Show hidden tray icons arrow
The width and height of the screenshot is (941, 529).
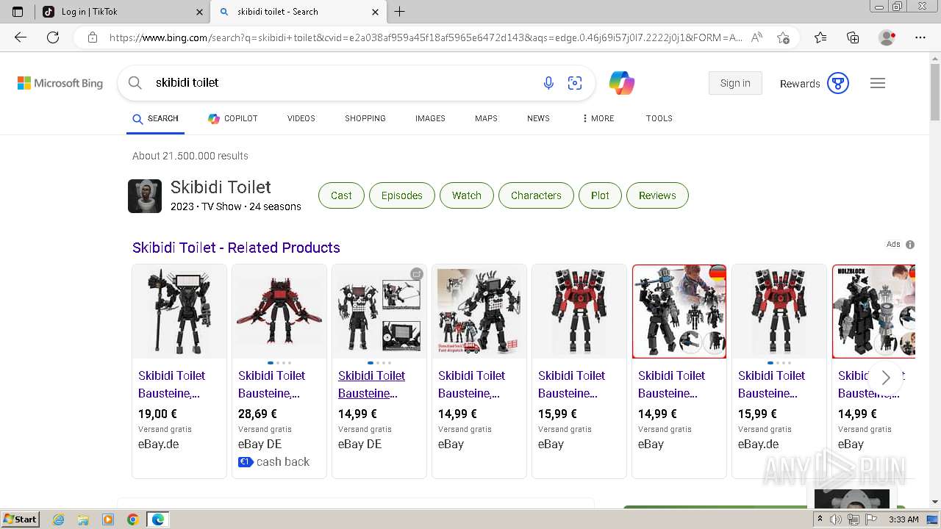820,519
